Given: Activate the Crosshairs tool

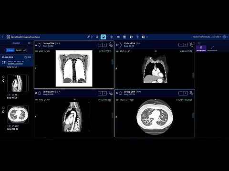Looking at the screenshot, I should point(137,37).
